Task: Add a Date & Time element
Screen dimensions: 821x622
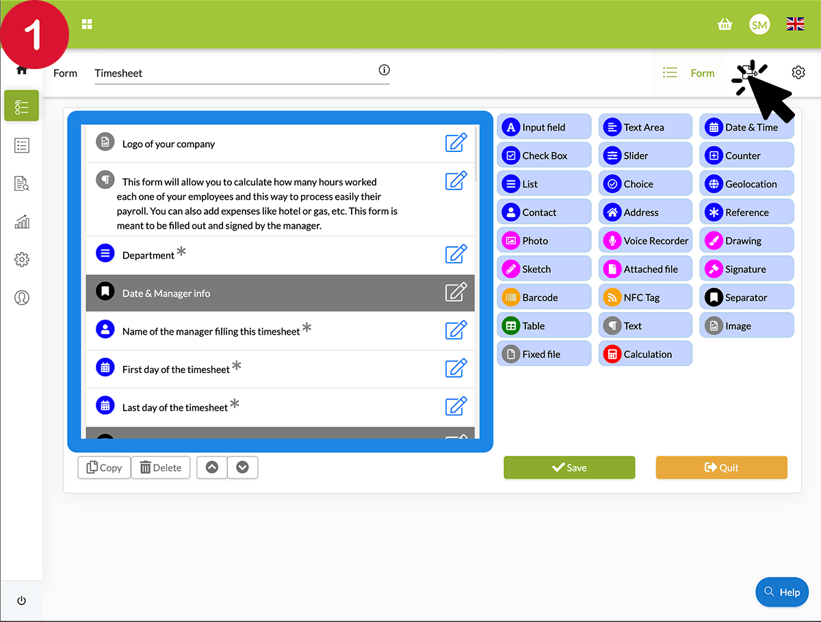Action: click(x=746, y=127)
